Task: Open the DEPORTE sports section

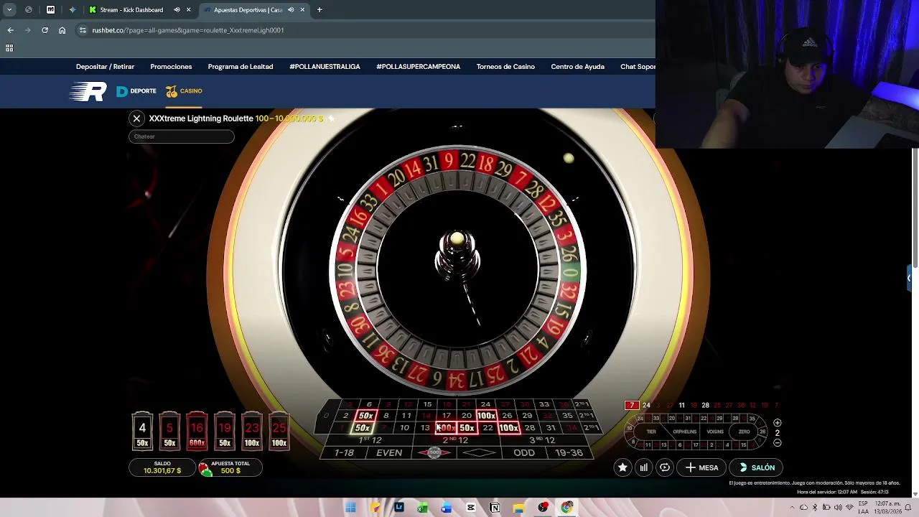Action: click(x=136, y=91)
